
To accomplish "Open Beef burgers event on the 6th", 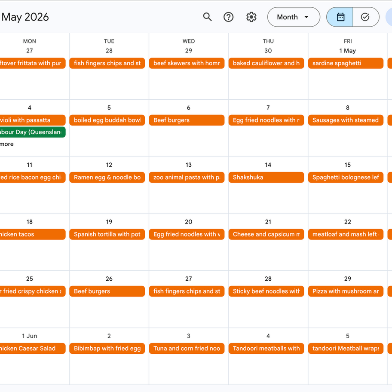I will pos(187,120).
